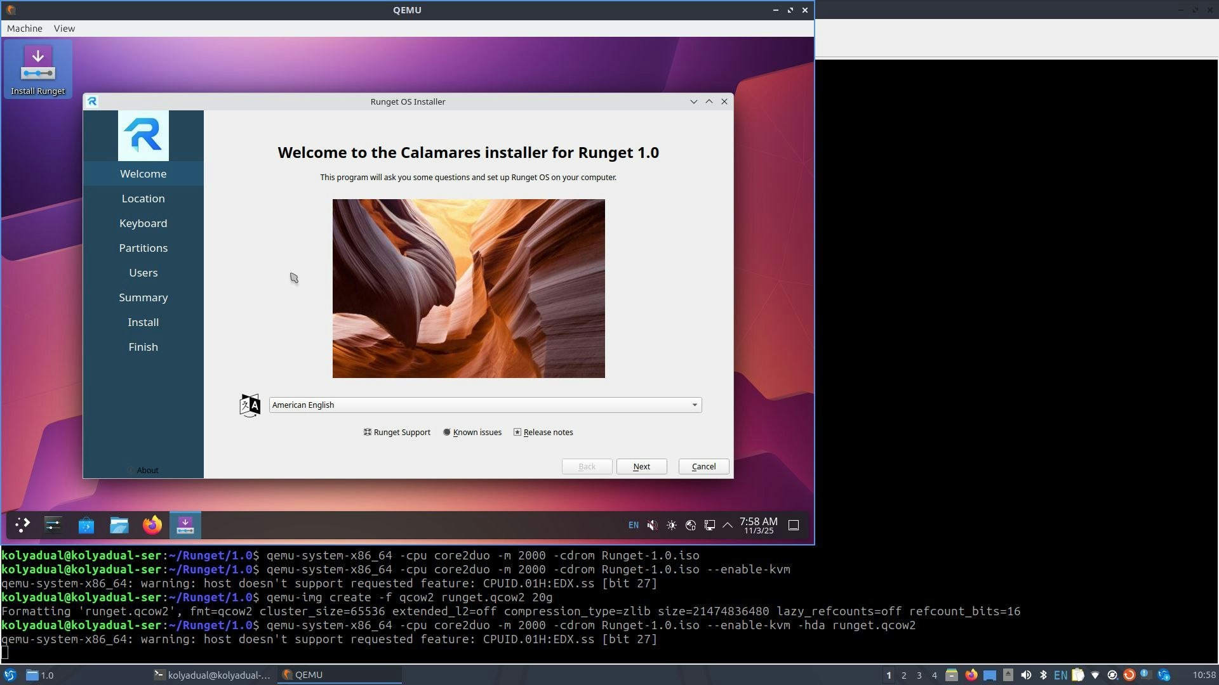Click the notification alert icon in host tray
1219x685 pixels.
click(1146, 674)
